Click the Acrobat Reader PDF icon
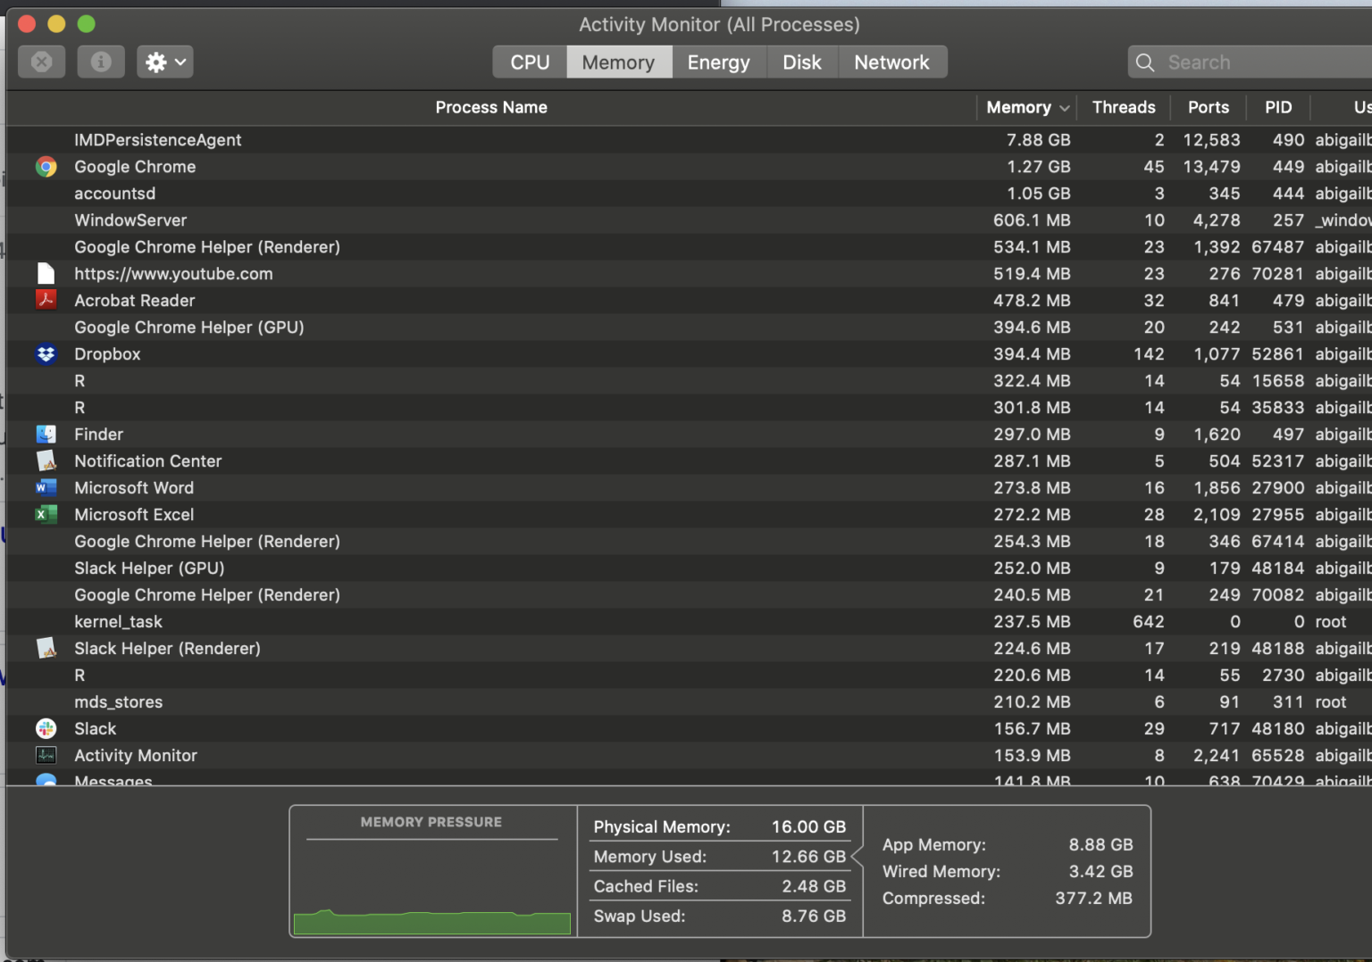The image size is (1372, 962). click(x=46, y=301)
